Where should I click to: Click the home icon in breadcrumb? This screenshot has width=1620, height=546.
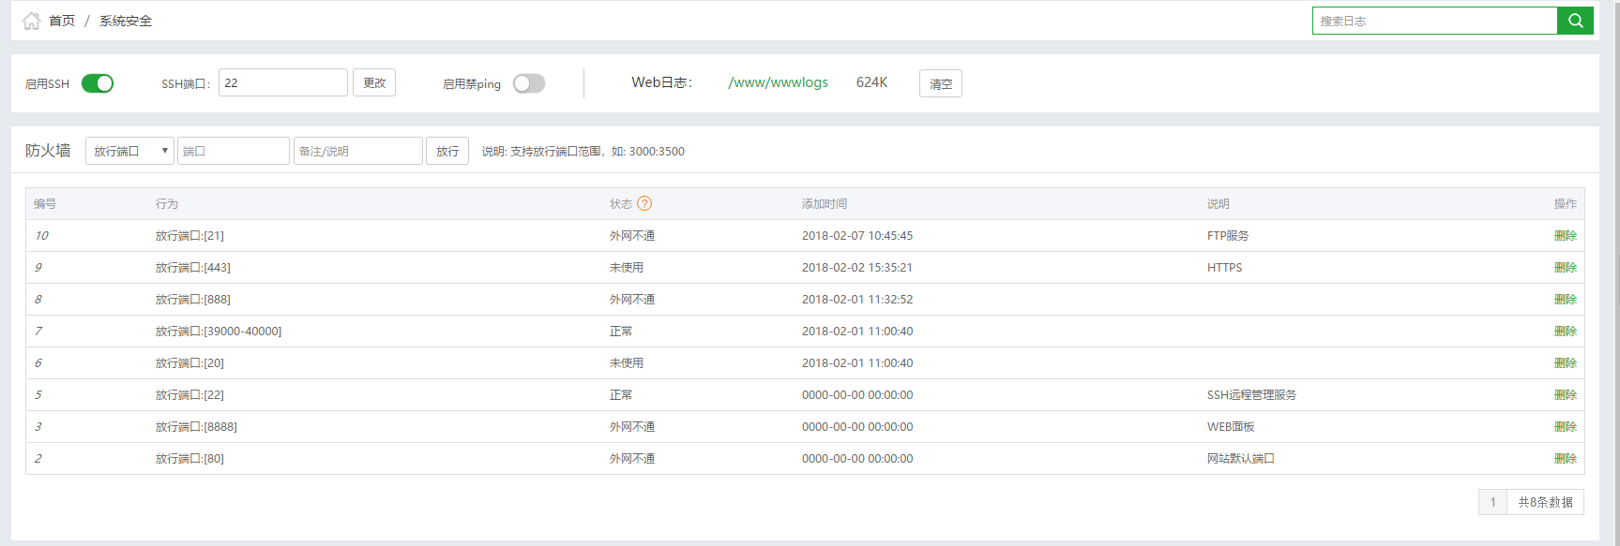tap(32, 21)
